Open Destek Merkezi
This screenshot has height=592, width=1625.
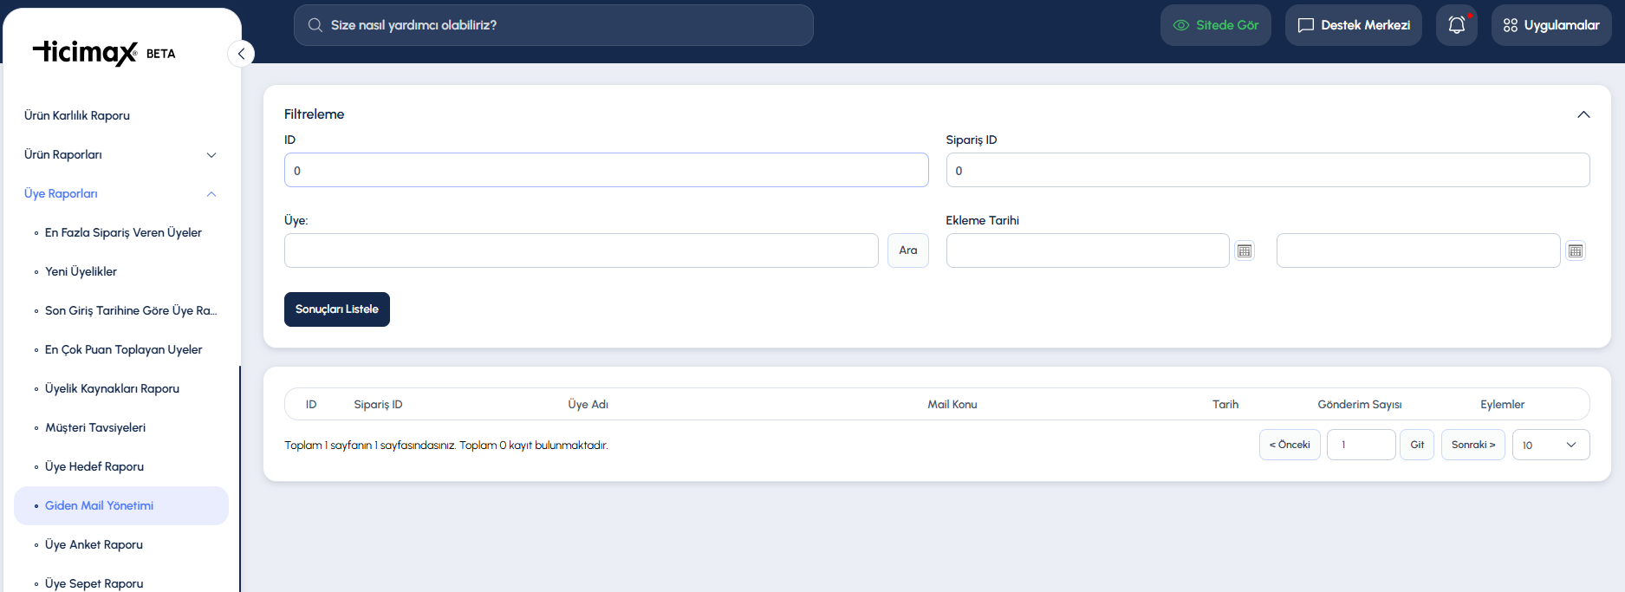pyautogui.click(x=1353, y=25)
